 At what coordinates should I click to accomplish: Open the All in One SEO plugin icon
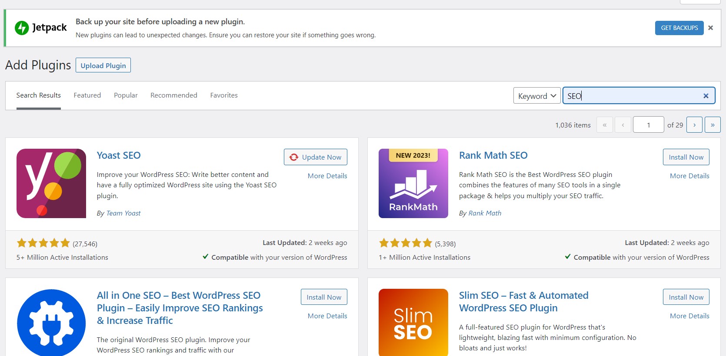tap(51, 323)
